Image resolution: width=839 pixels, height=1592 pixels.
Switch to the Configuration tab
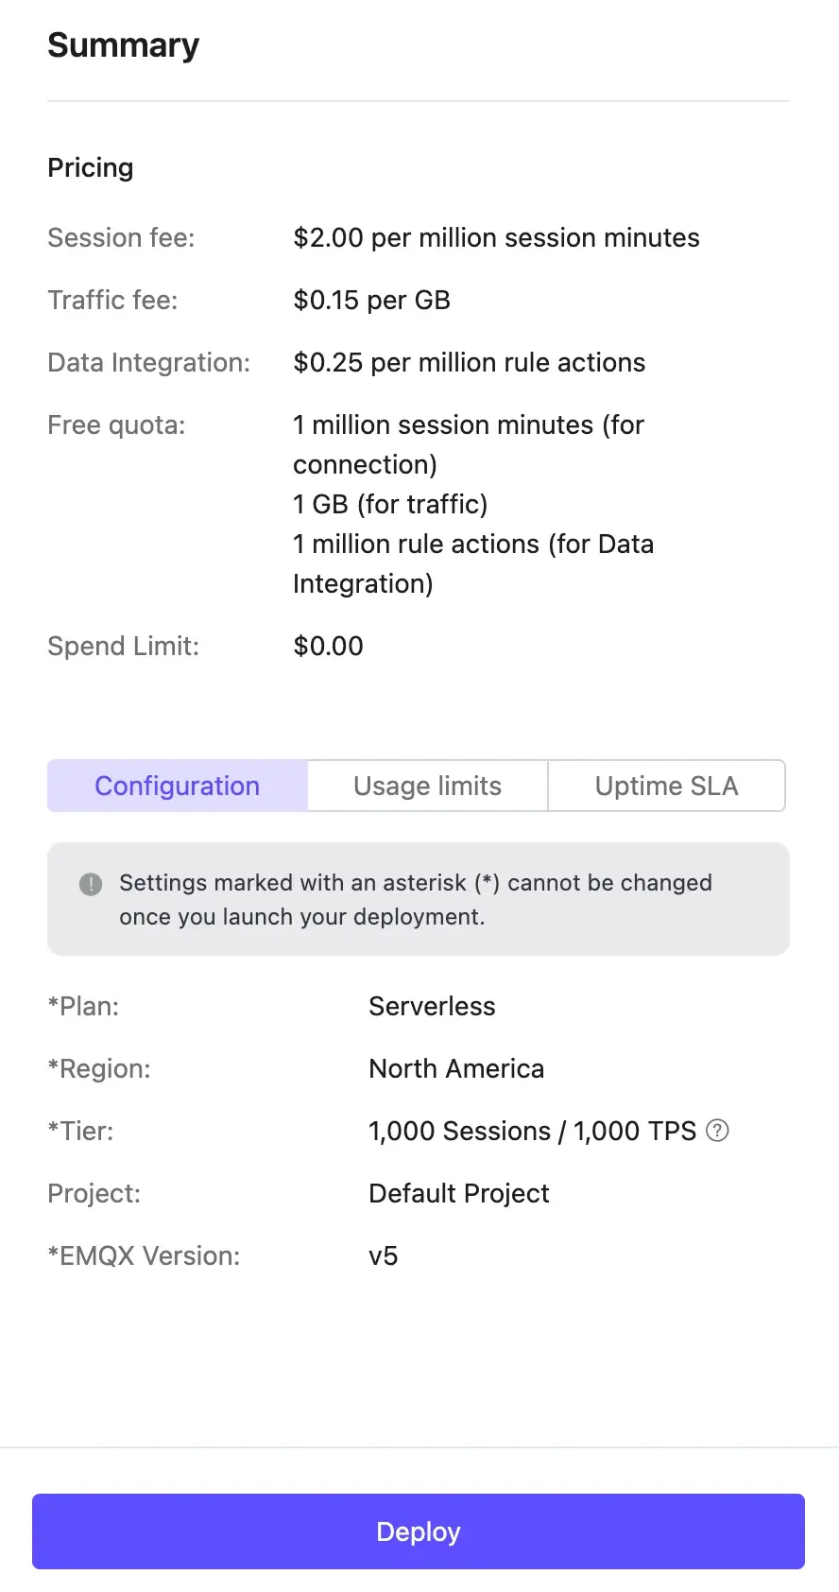(178, 786)
